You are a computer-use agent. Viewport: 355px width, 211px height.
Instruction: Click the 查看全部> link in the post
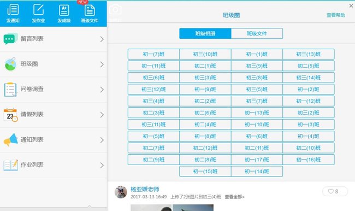(234, 197)
